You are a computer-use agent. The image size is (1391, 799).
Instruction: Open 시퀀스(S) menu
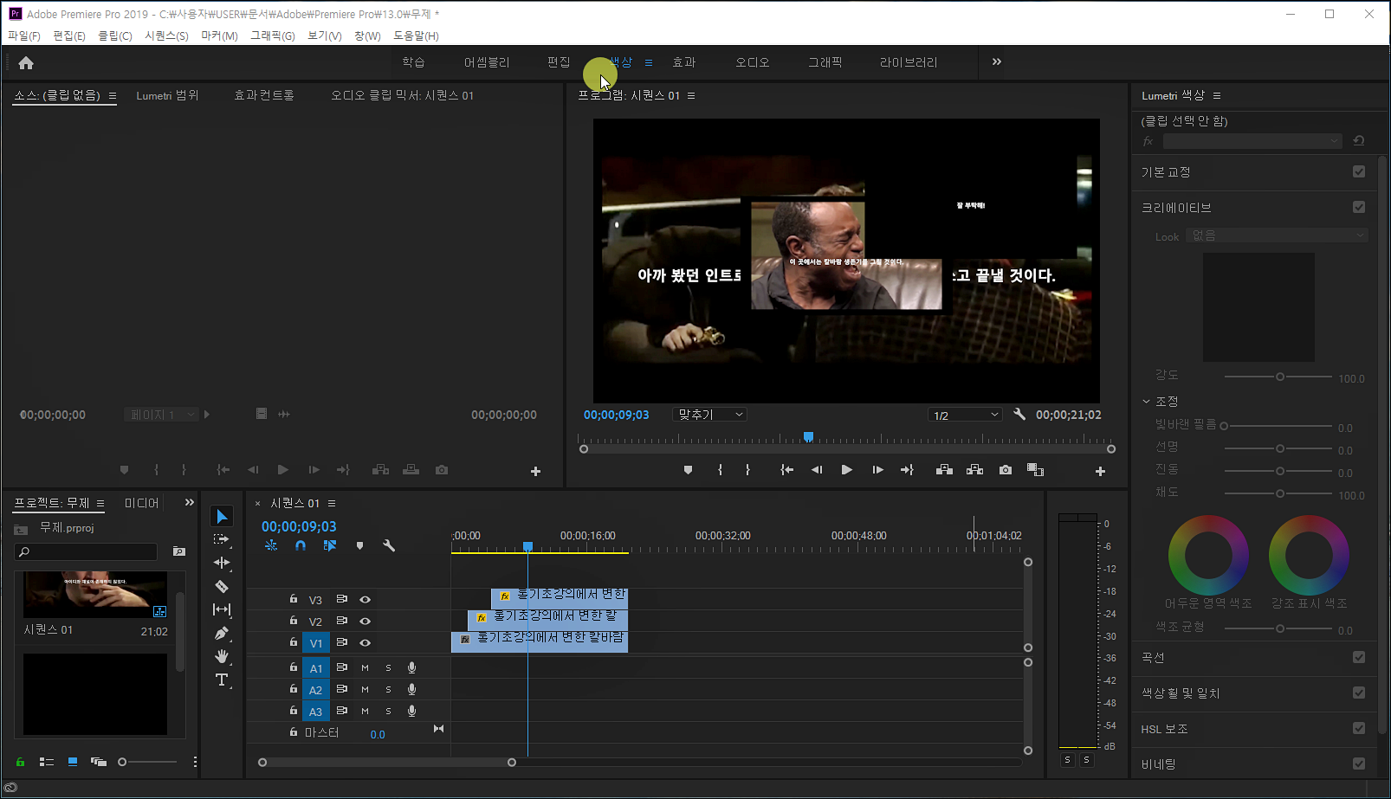[x=166, y=35]
